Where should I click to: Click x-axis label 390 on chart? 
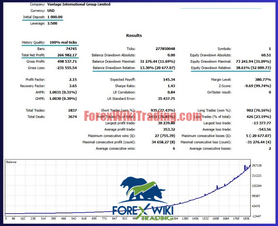pos(54,219)
